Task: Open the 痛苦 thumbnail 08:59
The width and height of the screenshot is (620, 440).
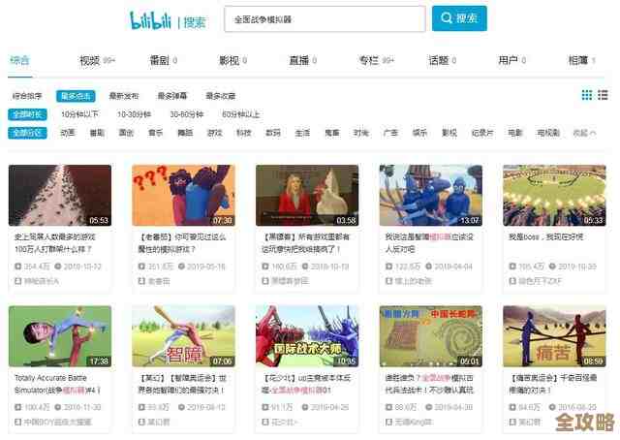Action: coord(554,336)
